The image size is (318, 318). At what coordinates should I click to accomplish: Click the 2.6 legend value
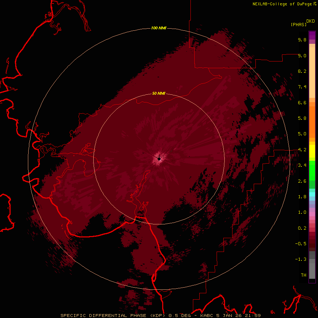click(x=302, y=181)
